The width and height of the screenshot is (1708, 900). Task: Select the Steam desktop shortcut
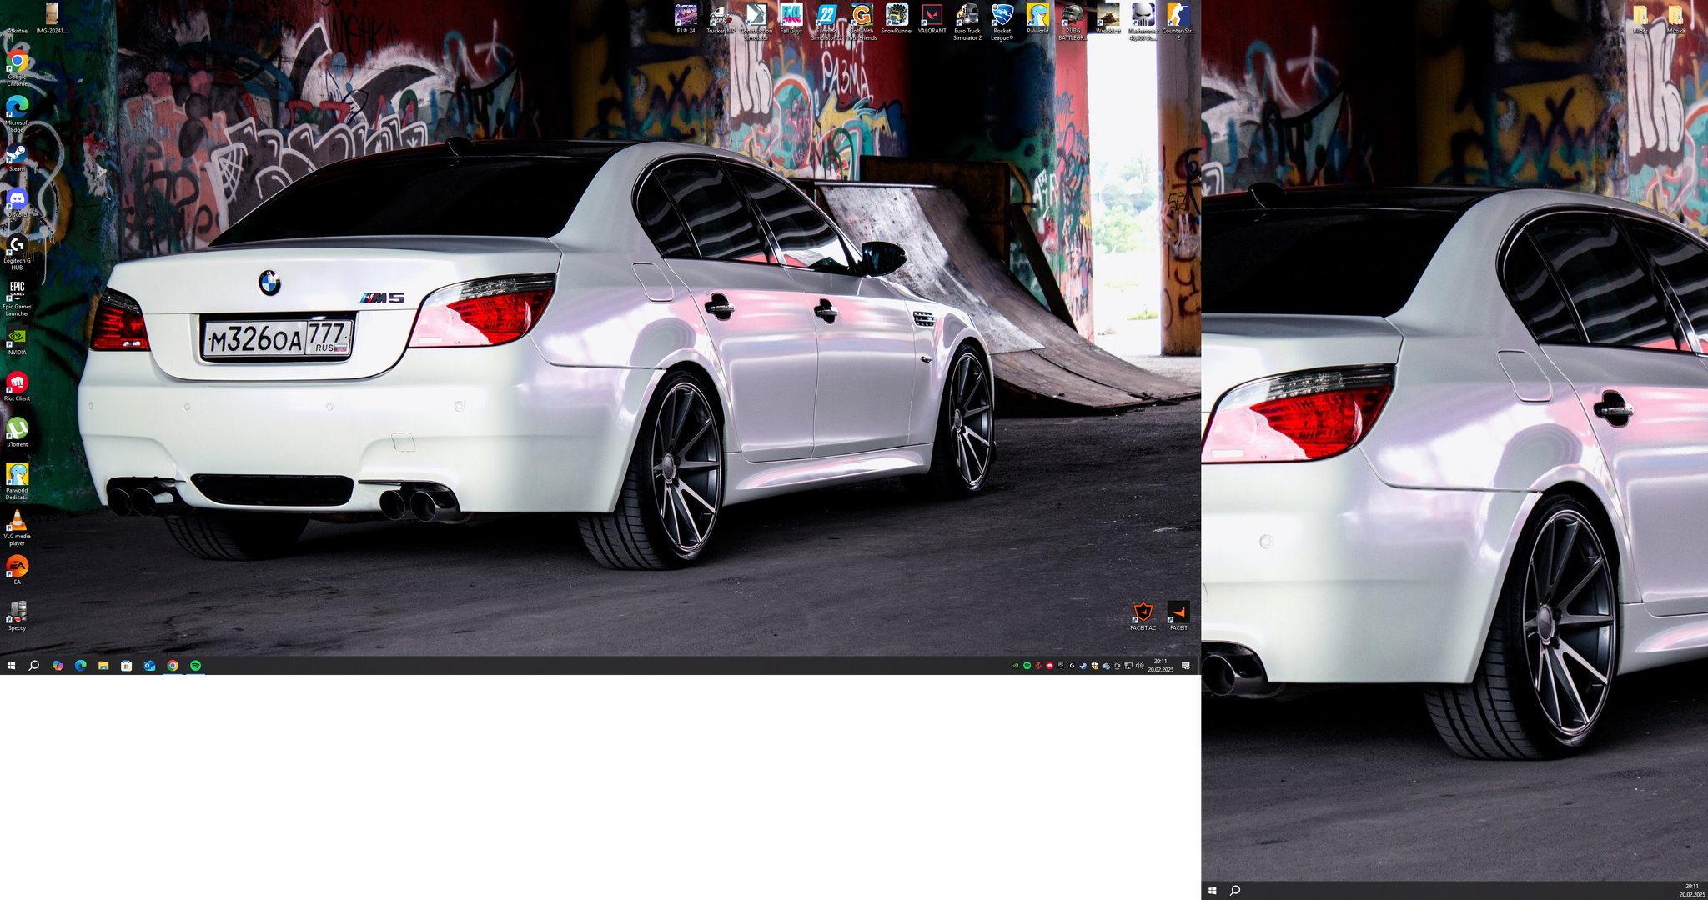coord(17,157)
